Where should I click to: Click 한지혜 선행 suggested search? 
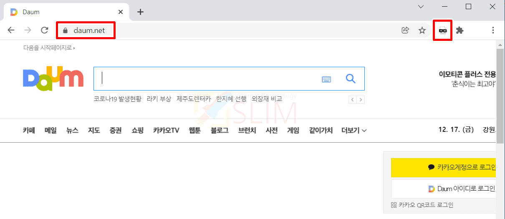pos(231,99)
